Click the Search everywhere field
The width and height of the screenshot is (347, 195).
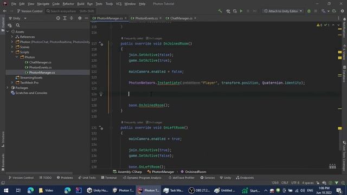[70, 11]
